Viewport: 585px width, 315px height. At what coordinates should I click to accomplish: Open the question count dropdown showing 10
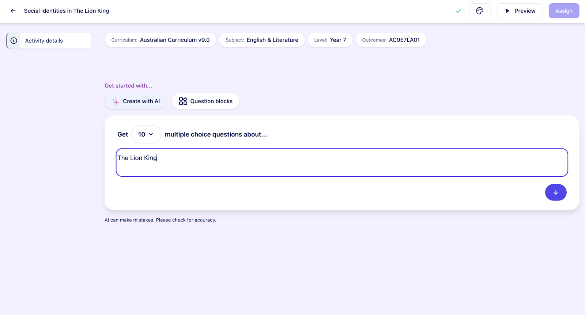pos(146,134)
